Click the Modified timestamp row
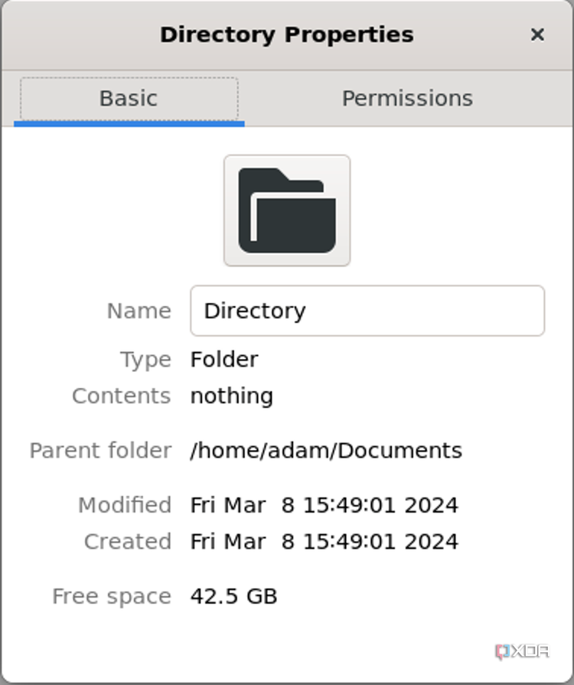 (x=323, y=504)
